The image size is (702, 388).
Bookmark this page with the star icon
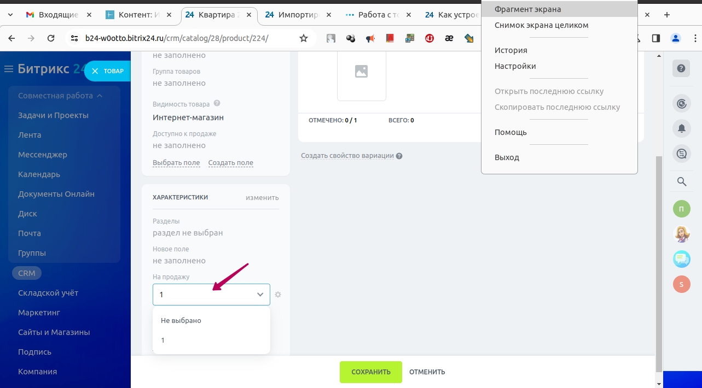click(x=304, y=38)
